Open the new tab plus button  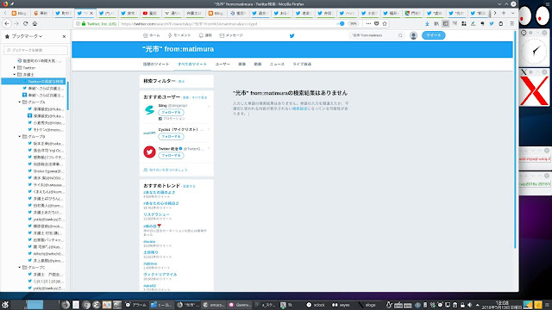(x=504, y=13)
